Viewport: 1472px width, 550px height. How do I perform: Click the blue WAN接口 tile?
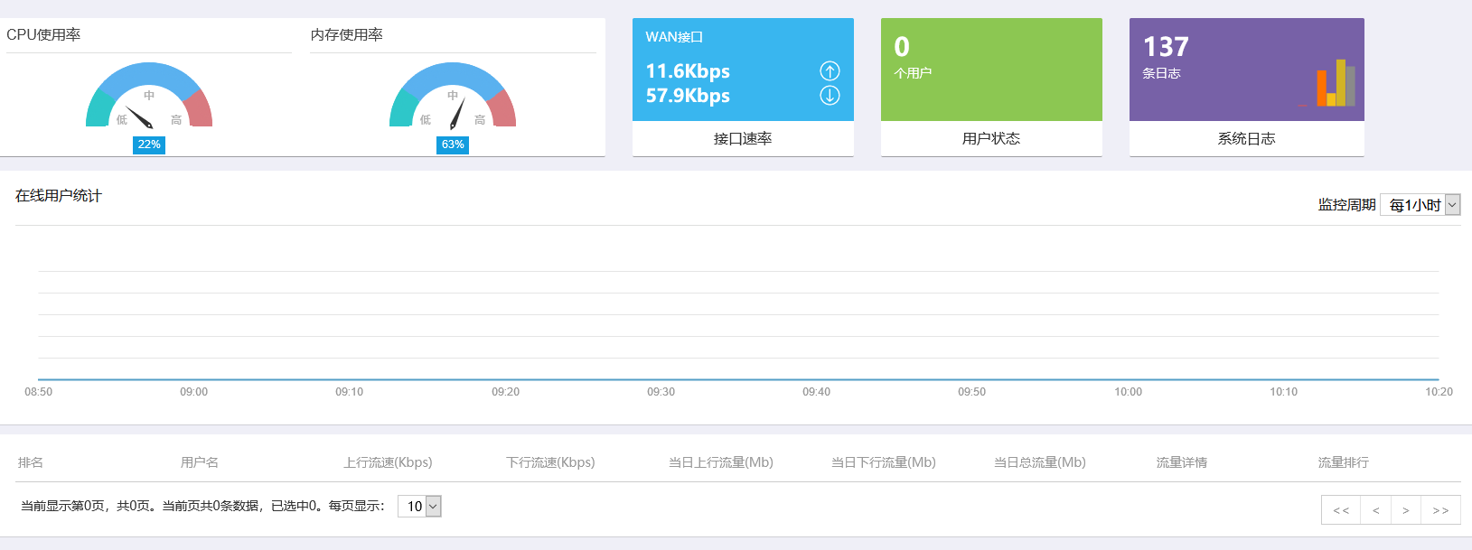tap(743, 70)
